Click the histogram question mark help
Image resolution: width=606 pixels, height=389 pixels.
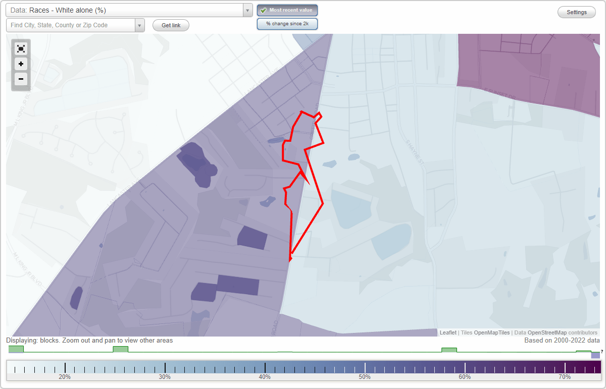pyautogui.click(x=601, y=352)
